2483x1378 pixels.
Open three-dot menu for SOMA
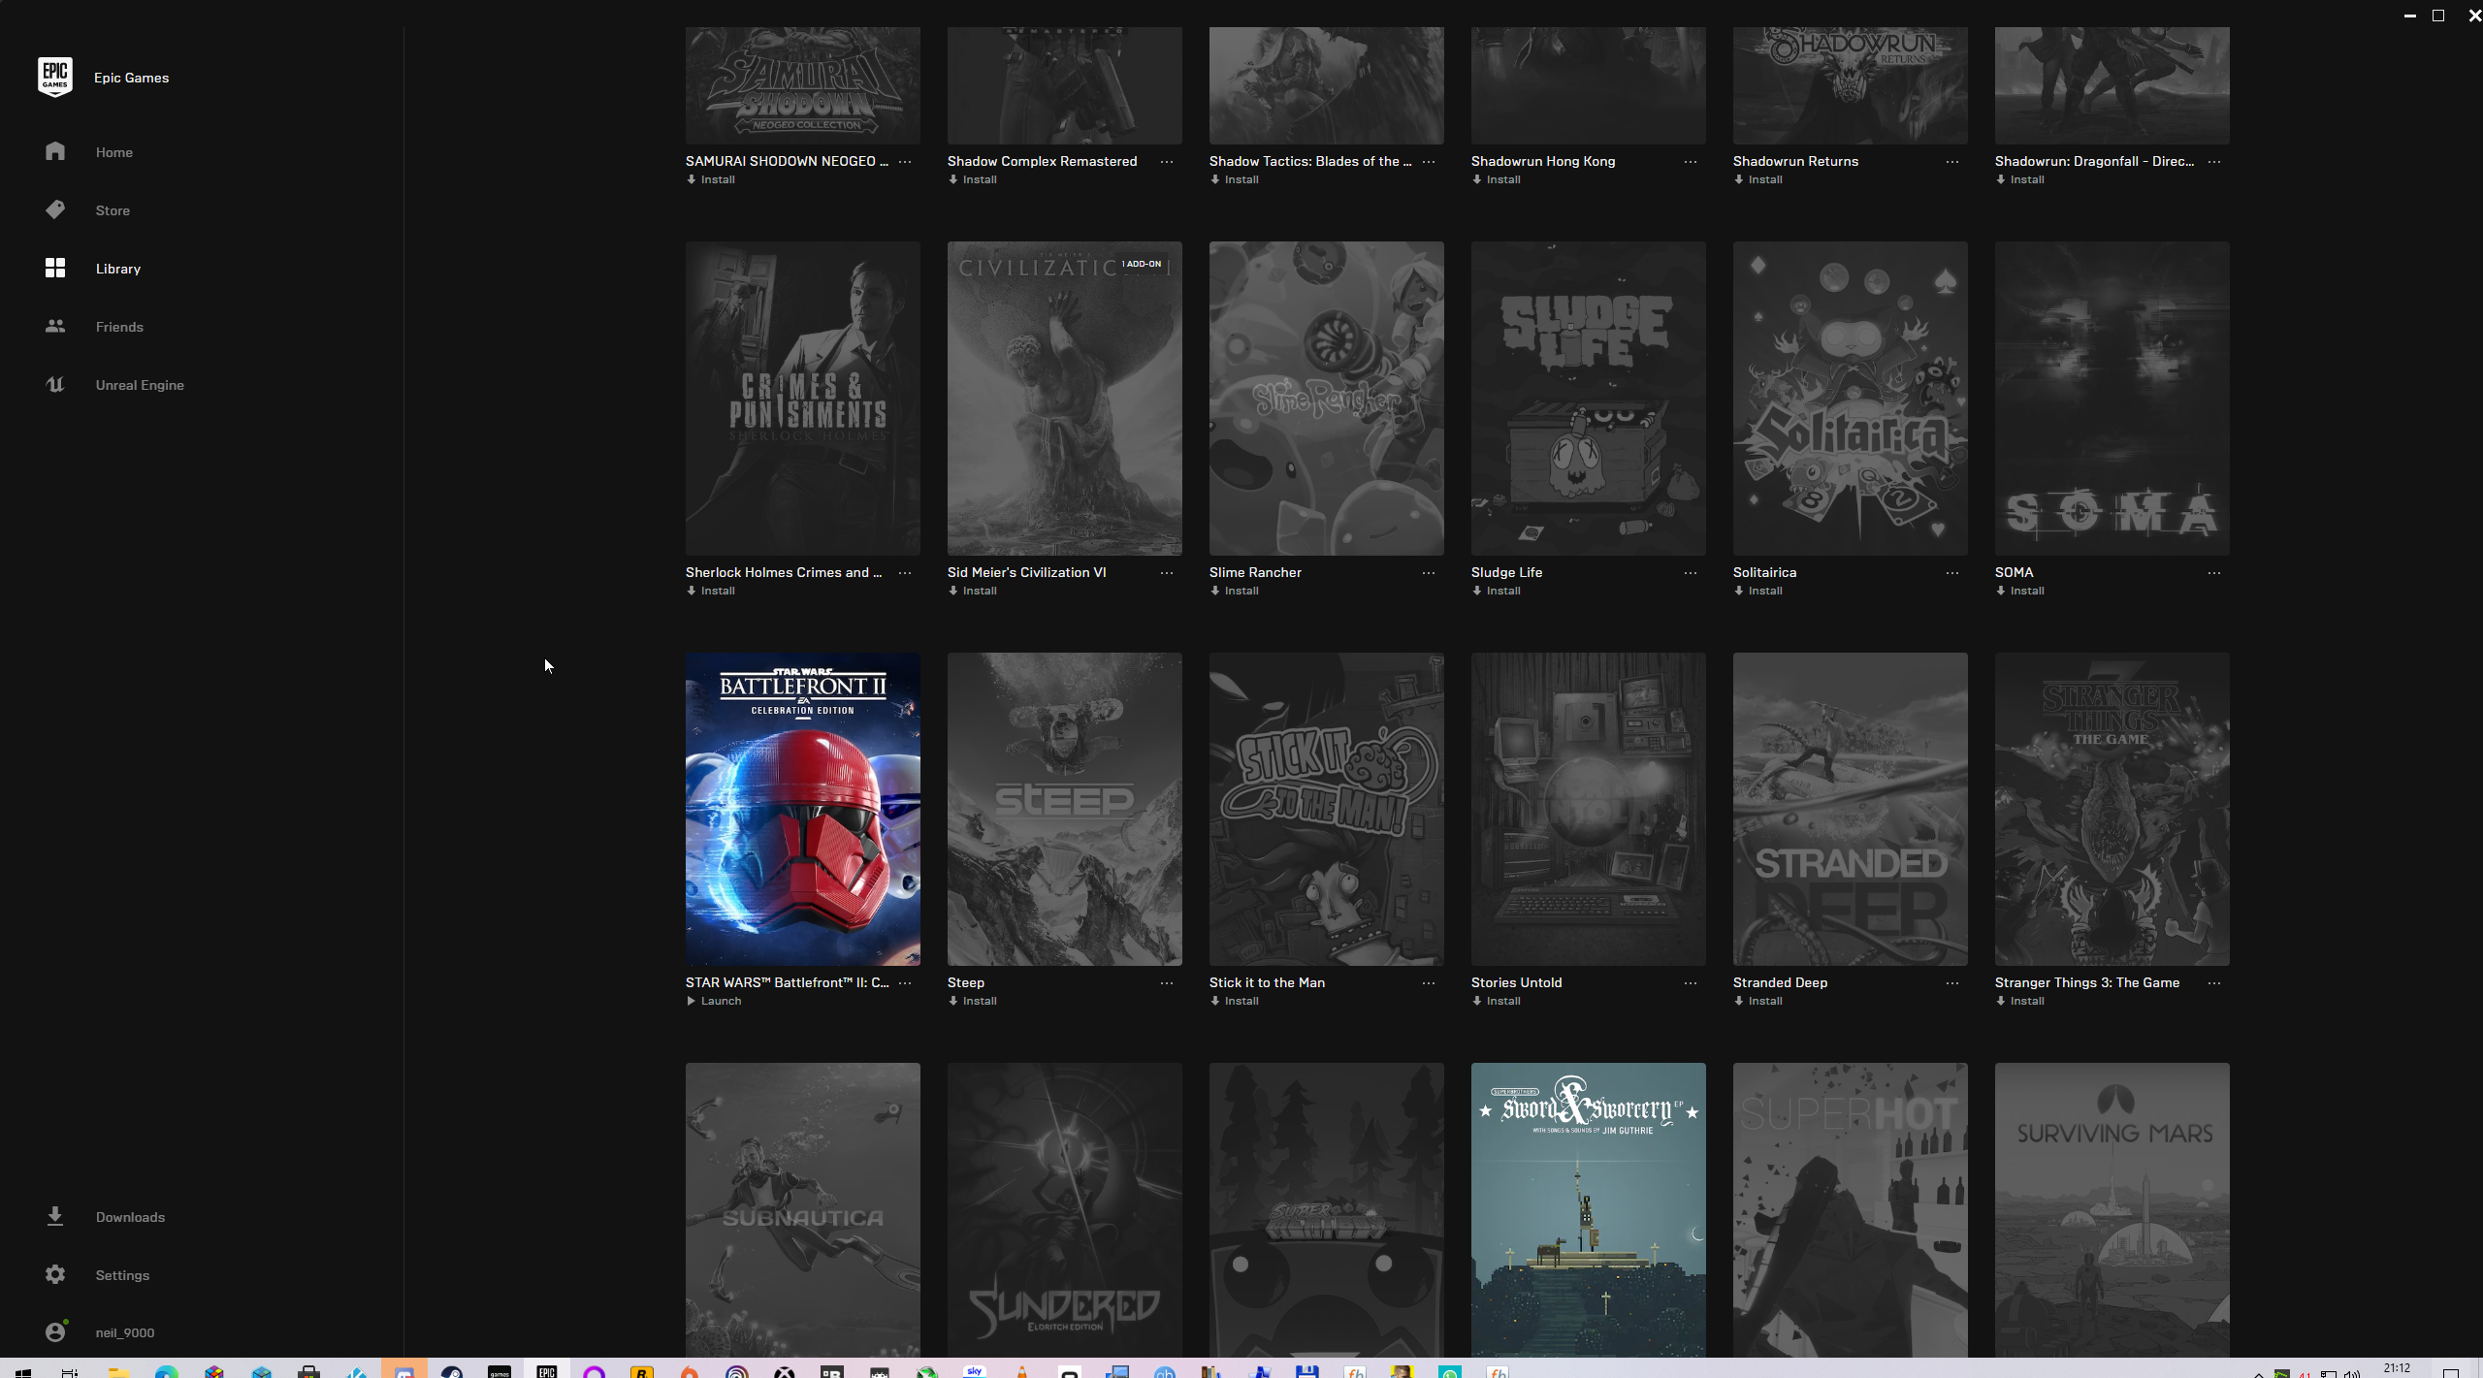coord(2214,573)
